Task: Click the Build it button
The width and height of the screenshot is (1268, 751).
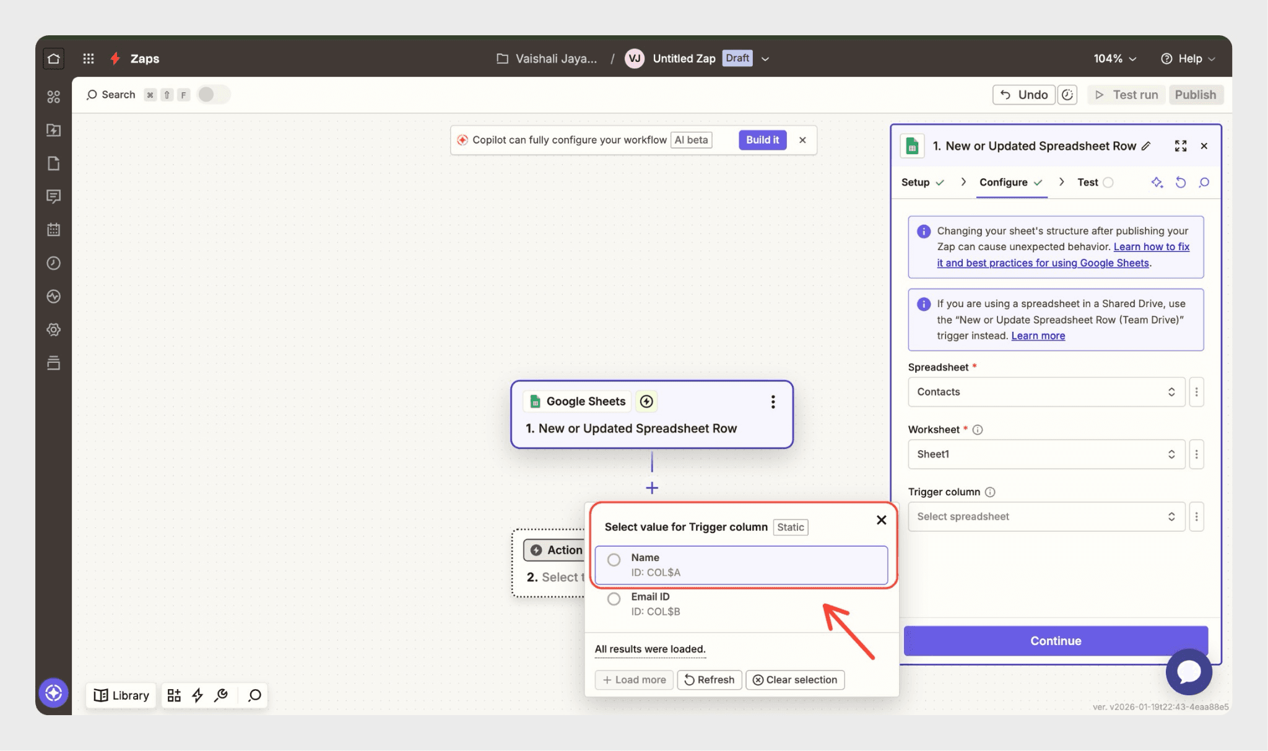Action: coord(762,140)
